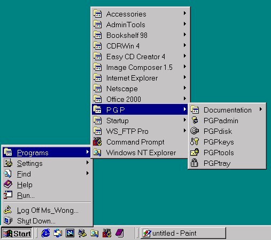
Task: Expand the Documentation submenu arrow
Action: (261, 109)
